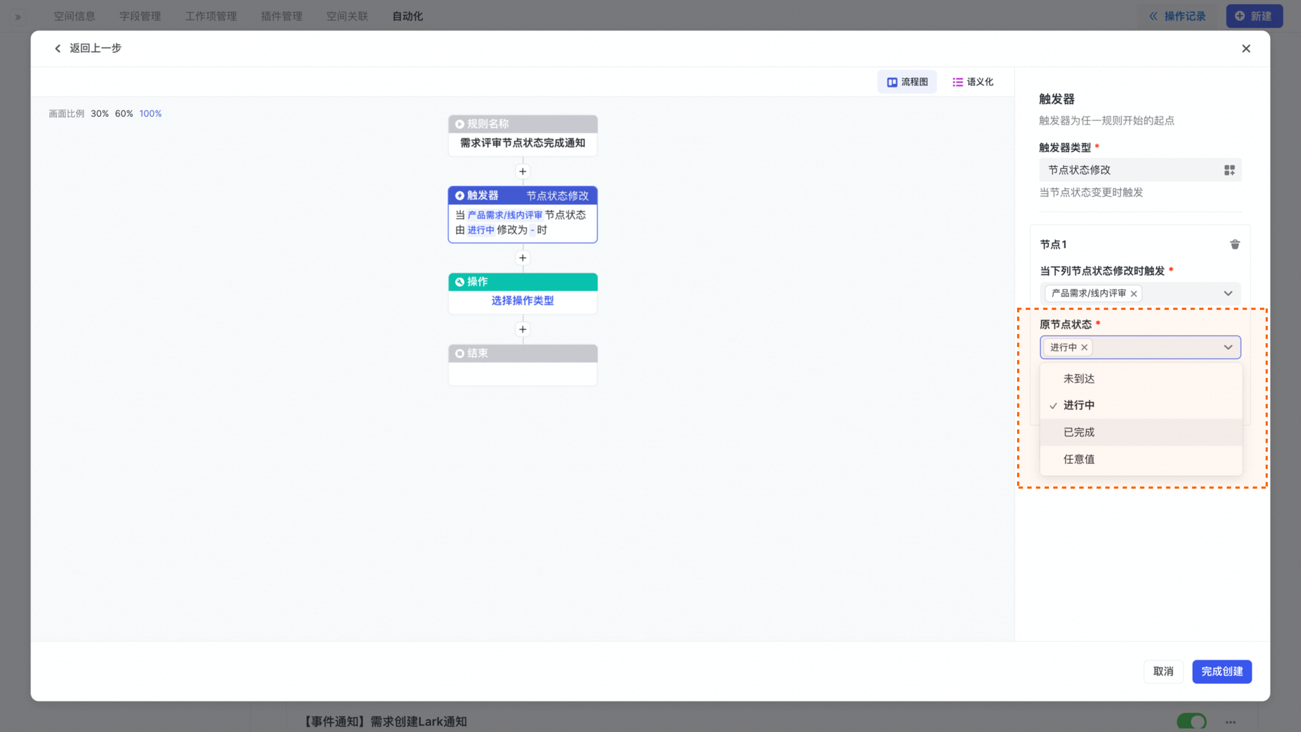Click the 节点状态修改 trigger type field

[x=1140, y=170]
